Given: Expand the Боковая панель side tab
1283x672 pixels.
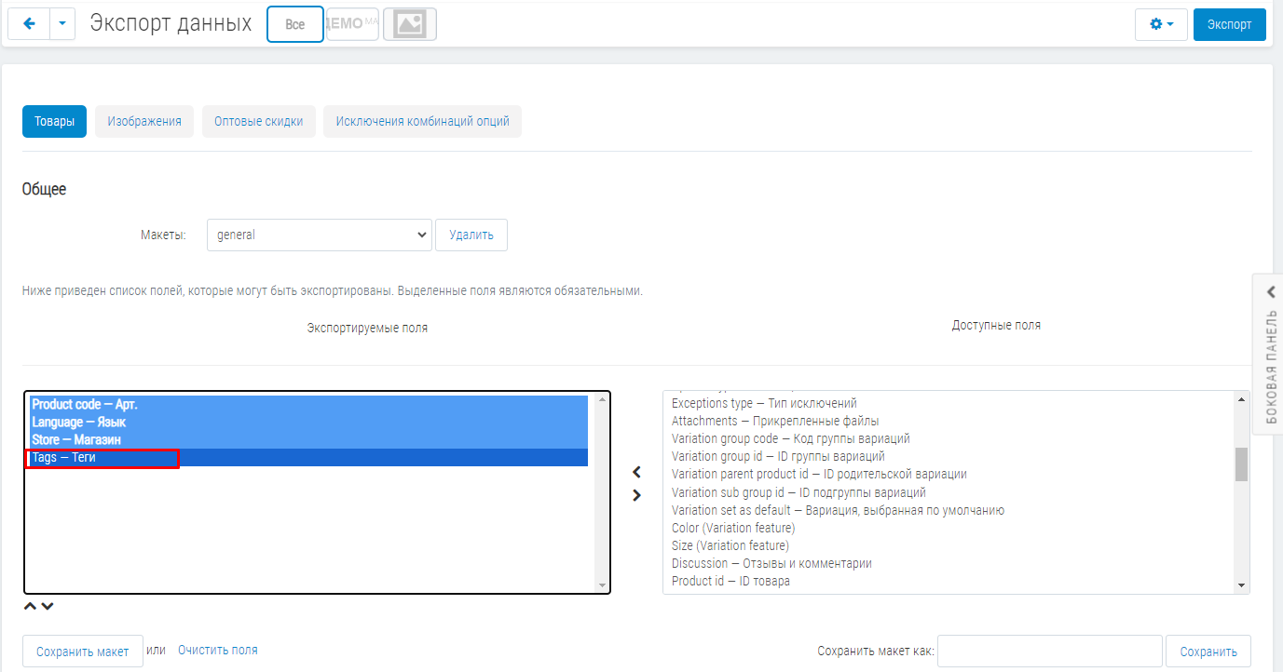Looking at the screenshot, I should coord(1268,354).
